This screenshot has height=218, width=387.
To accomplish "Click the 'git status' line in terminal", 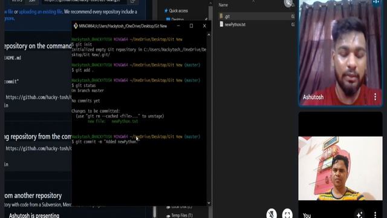I will 83,85.
